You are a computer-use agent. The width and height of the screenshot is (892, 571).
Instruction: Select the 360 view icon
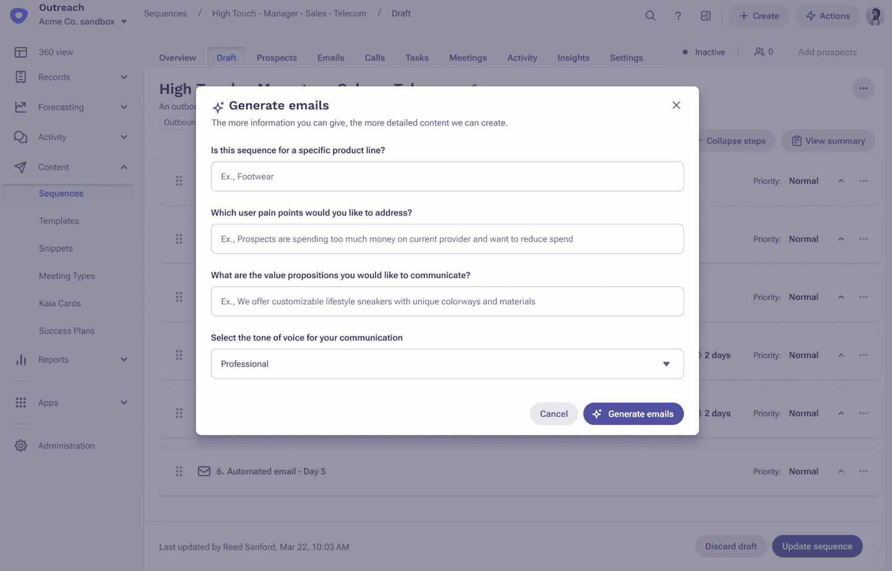(20, 51)
